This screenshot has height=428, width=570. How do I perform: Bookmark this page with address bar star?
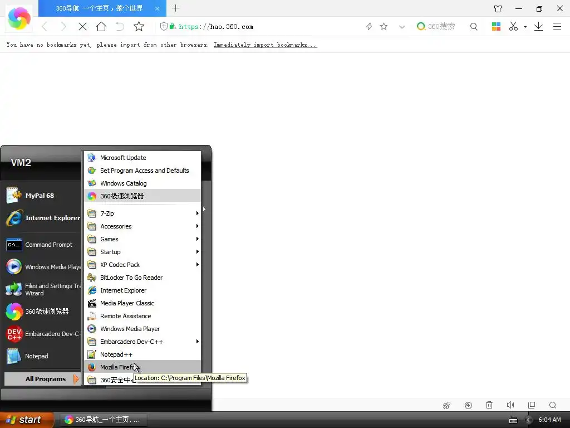pyautogui.click(x=384, y=27)
